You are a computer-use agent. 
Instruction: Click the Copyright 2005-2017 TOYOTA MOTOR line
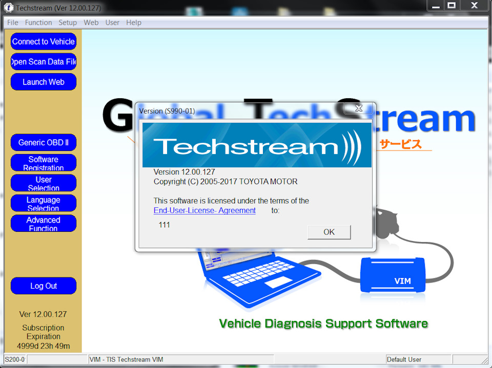[225, 182]
